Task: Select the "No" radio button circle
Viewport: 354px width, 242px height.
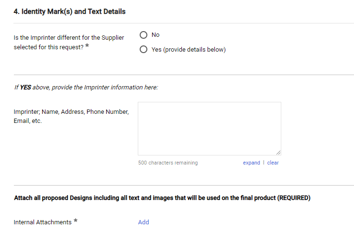Action: [x=144, y=35]
